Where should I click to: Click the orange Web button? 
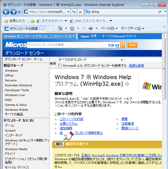(x=132, y=45)
